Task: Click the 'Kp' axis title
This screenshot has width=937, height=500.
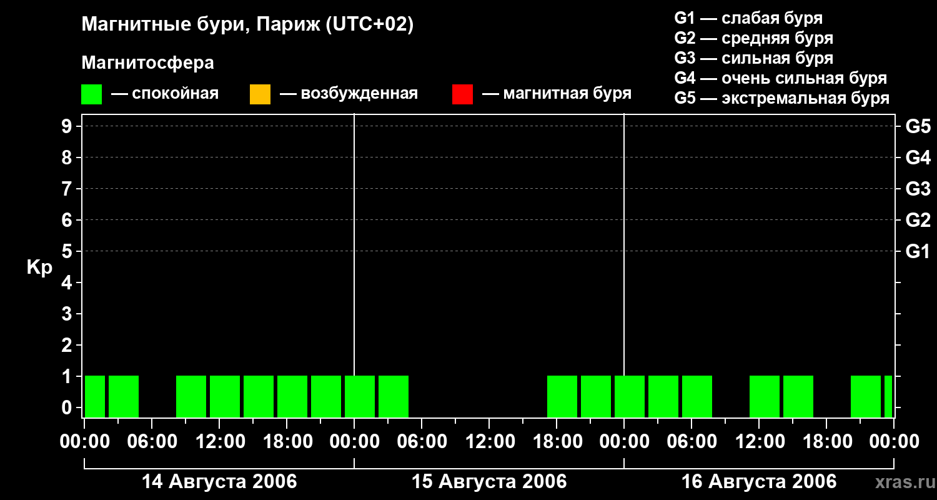Action: [x=40, y=267]
